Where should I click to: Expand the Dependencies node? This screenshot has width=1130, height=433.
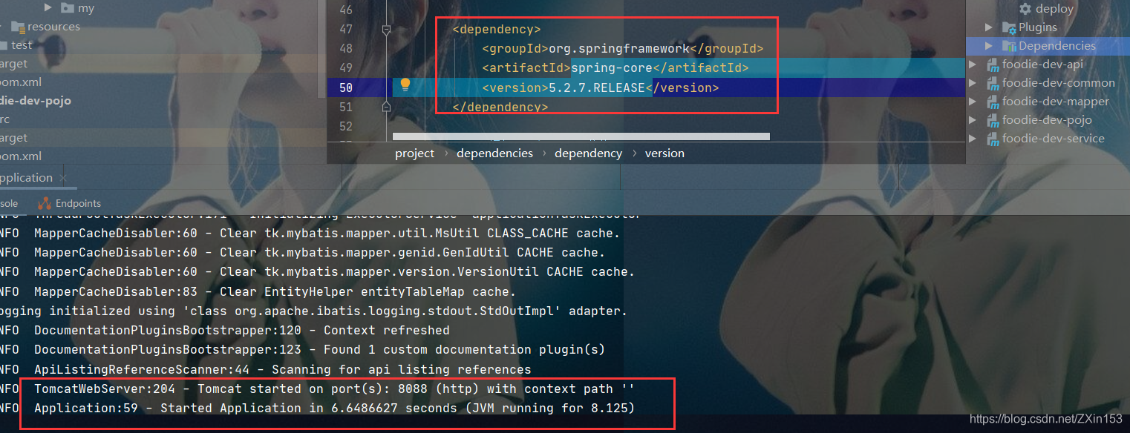[989, 46]
